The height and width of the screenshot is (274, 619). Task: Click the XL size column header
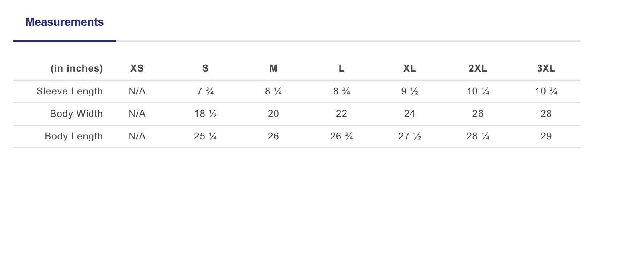409,68
